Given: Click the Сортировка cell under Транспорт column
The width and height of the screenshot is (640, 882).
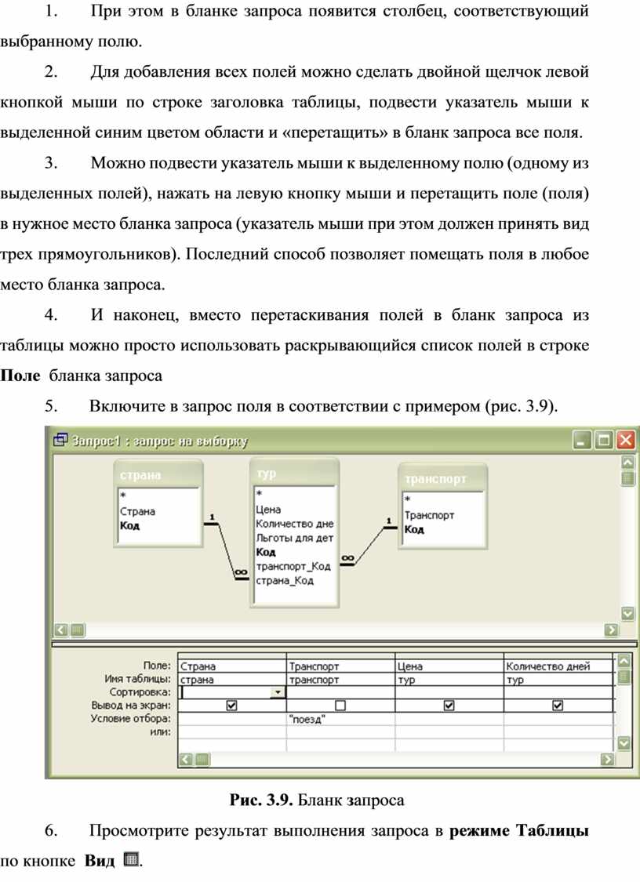Looking at the screenshot, I should (x=340, y=692).
